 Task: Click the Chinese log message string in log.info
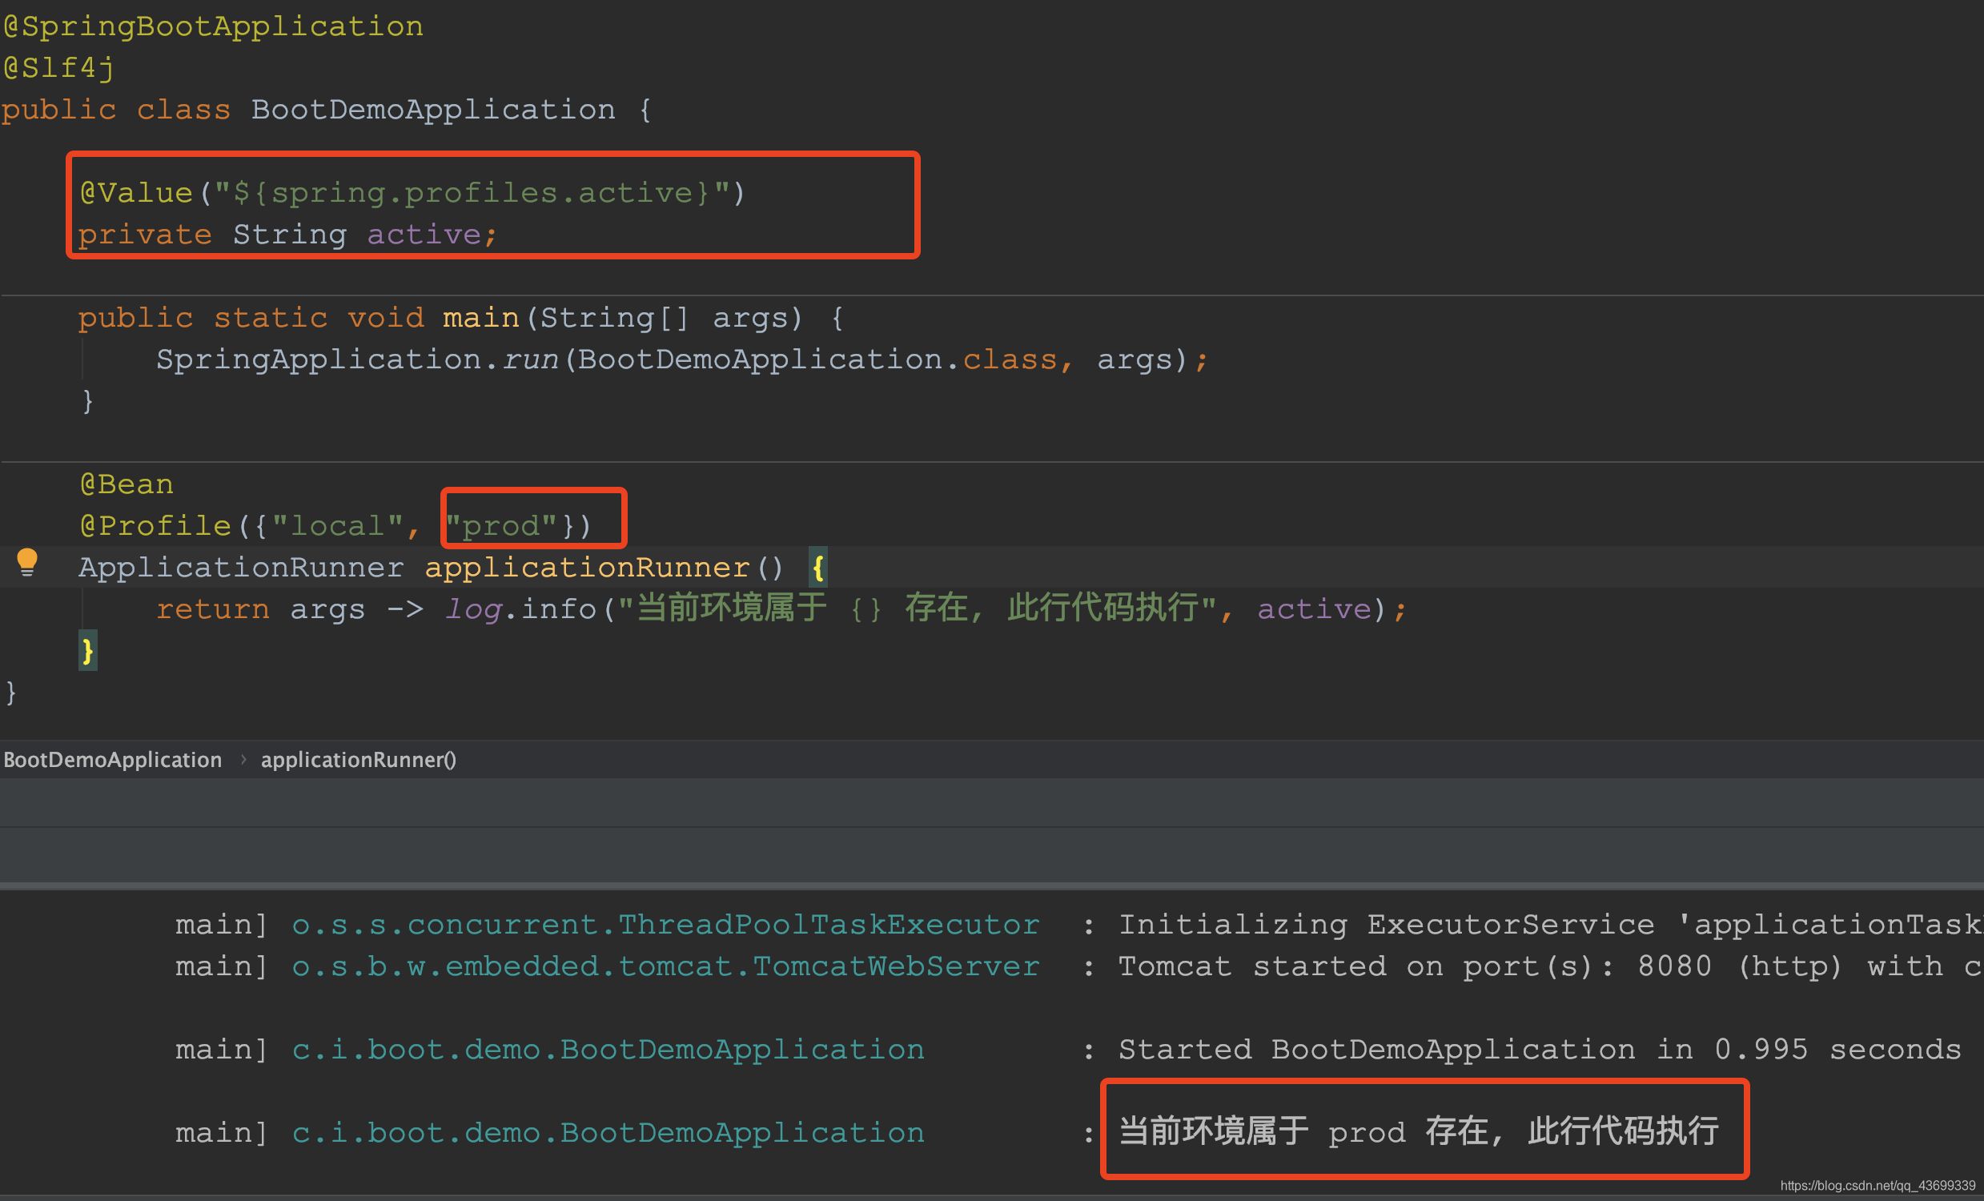click(917, 609)
